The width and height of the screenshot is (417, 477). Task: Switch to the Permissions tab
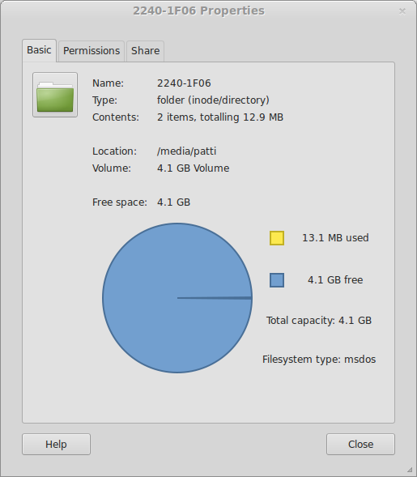[x=91, y=51]
